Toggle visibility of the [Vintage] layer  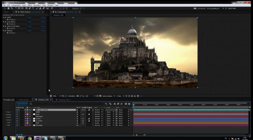coord(17,116)
